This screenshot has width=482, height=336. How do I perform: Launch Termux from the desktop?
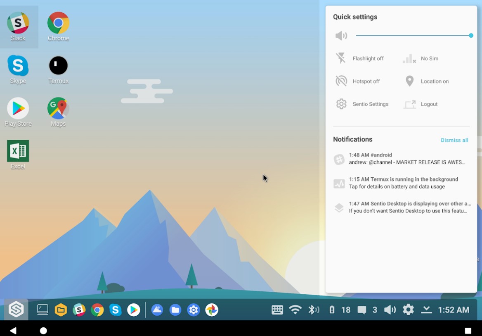point(58,70)
